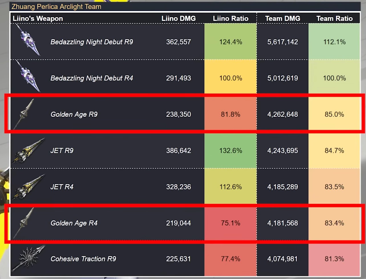Select the JET R4 weapon name

[x=62, y=187]
